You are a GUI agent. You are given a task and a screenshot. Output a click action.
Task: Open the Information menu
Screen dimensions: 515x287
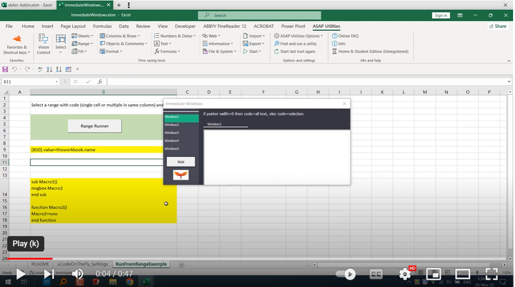(218, 44)
